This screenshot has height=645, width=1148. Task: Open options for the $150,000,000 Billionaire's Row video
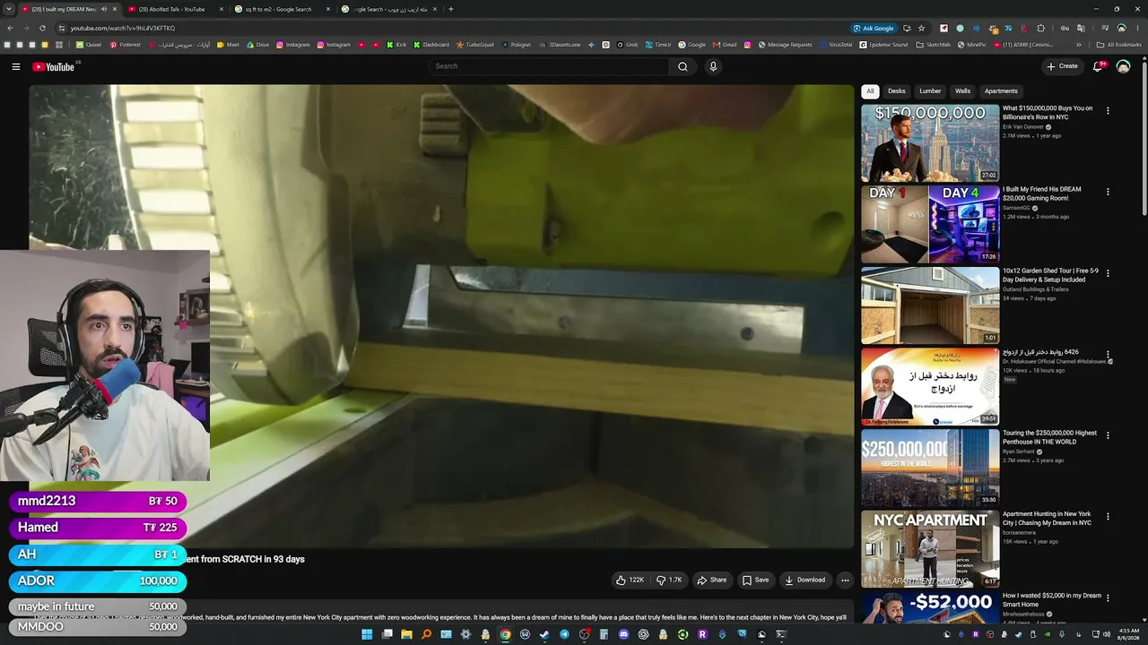click(1108, 111)
